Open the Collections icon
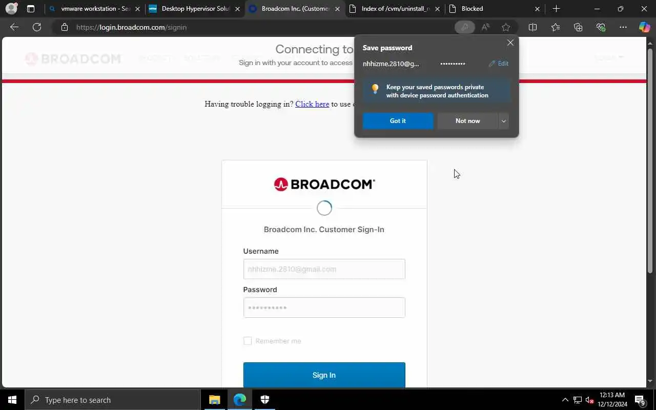The width and height of the screenshot is (656, 410). (x=578, y=27)
